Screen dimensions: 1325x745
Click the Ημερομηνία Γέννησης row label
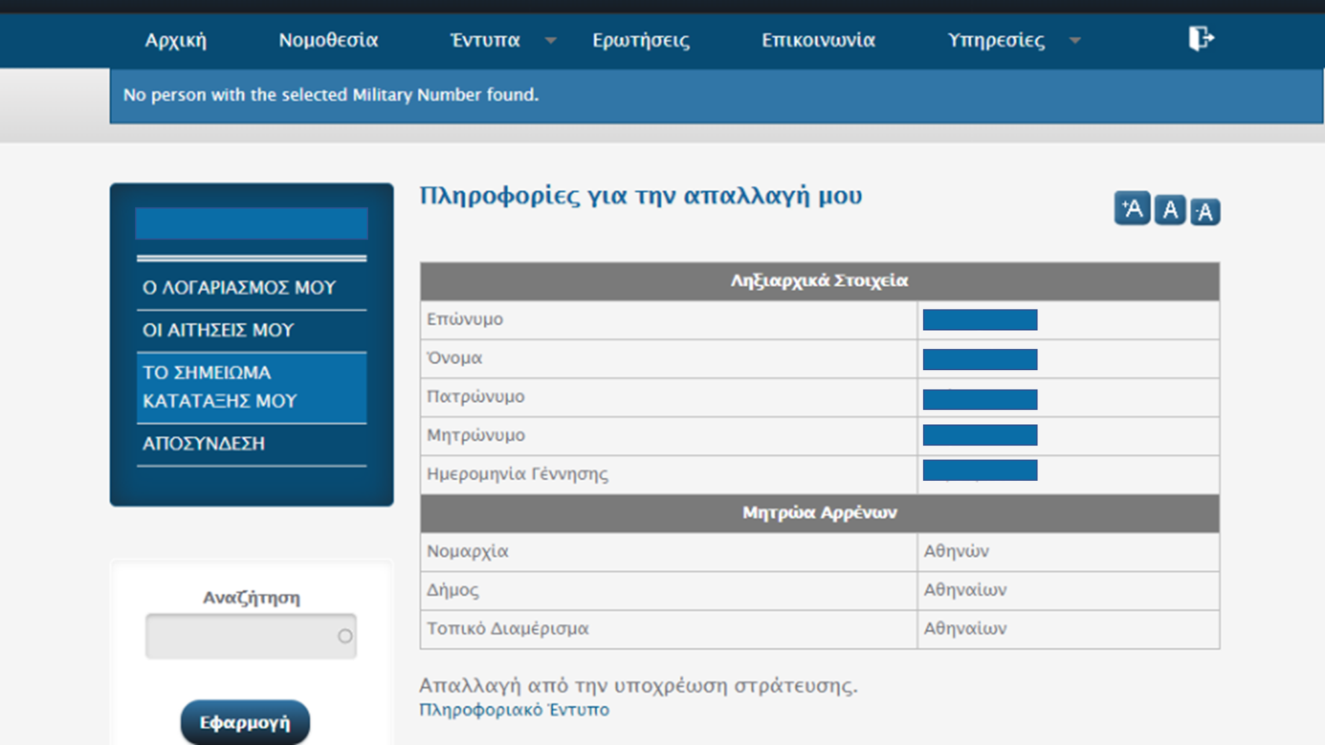(x=518, y=474)
